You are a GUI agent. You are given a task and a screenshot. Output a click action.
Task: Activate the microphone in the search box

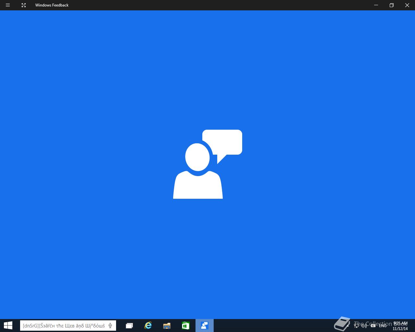110,326
